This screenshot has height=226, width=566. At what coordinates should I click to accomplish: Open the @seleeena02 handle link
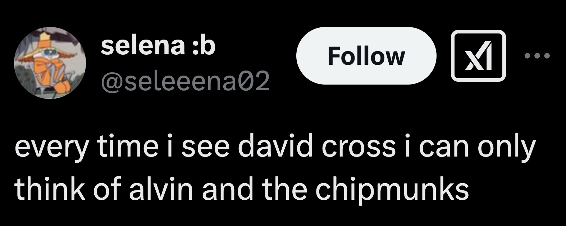point(185,82)
